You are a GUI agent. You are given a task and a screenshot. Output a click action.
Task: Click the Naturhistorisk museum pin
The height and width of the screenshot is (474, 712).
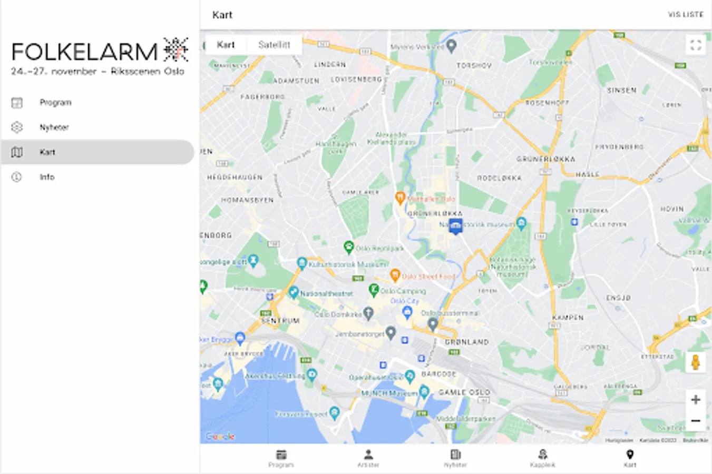click(521, 223)
